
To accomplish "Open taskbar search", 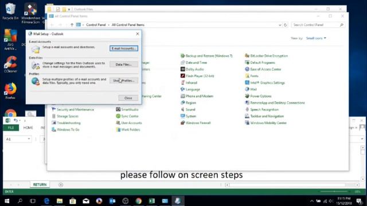I will pos(20,201).
